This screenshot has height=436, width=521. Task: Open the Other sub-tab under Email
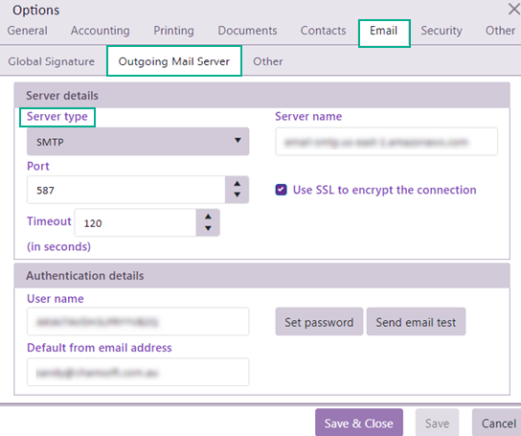point(268,61)
